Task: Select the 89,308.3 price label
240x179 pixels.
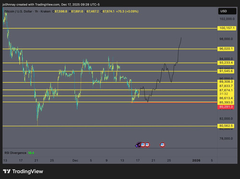Action: 226,82
